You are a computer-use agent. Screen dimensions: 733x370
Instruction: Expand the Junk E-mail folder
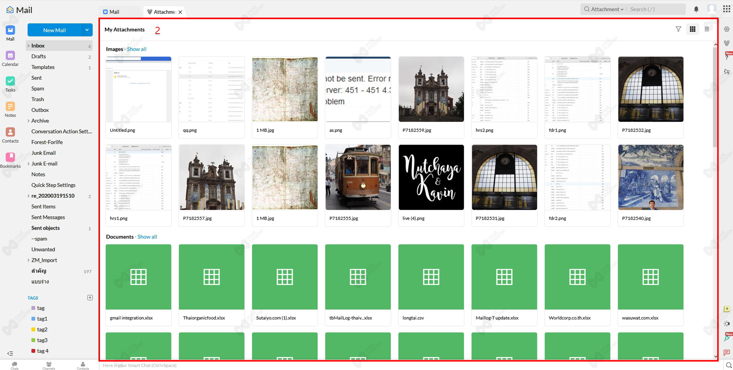(28, 164)
